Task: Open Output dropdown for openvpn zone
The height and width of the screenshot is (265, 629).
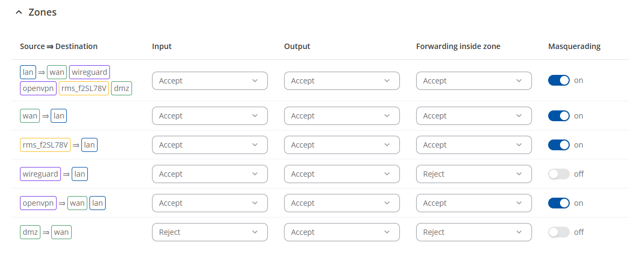Action: pyautogui.click(x=342, y=203)
